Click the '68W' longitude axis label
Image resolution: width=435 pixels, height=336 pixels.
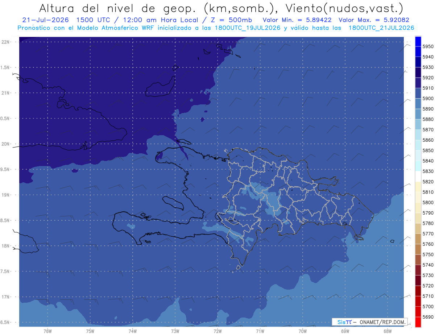click(x=388, y=331)
